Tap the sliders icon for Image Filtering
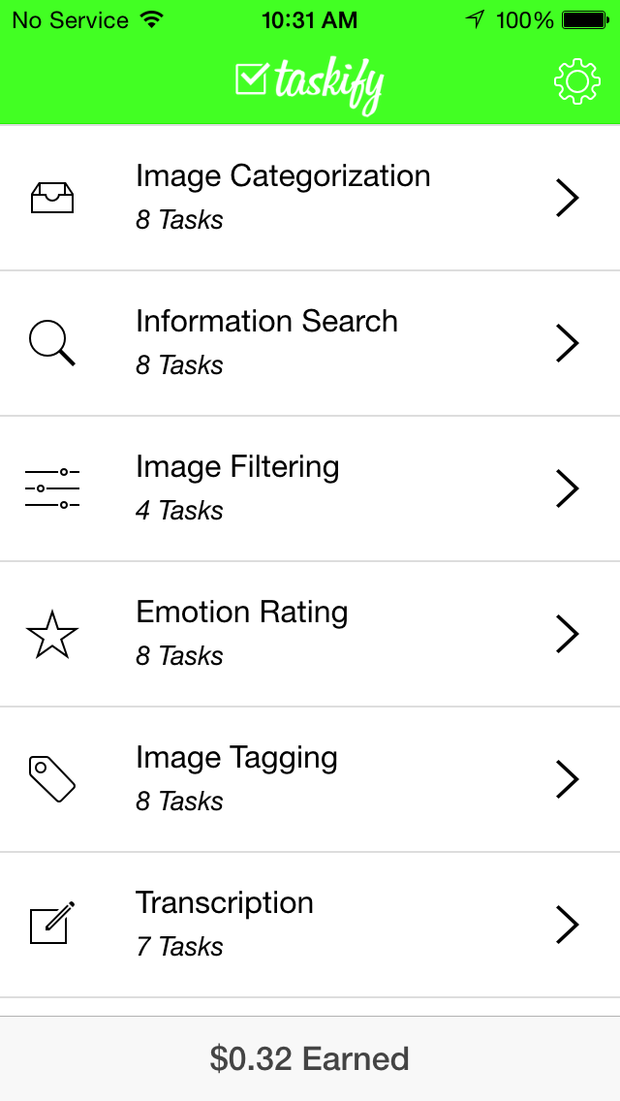This screenshot has height=1101, width=620. pyautogui.click(x=52, y=488)
